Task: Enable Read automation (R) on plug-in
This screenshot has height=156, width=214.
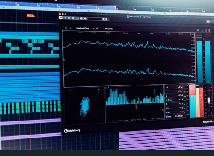Action: point(65,18)
